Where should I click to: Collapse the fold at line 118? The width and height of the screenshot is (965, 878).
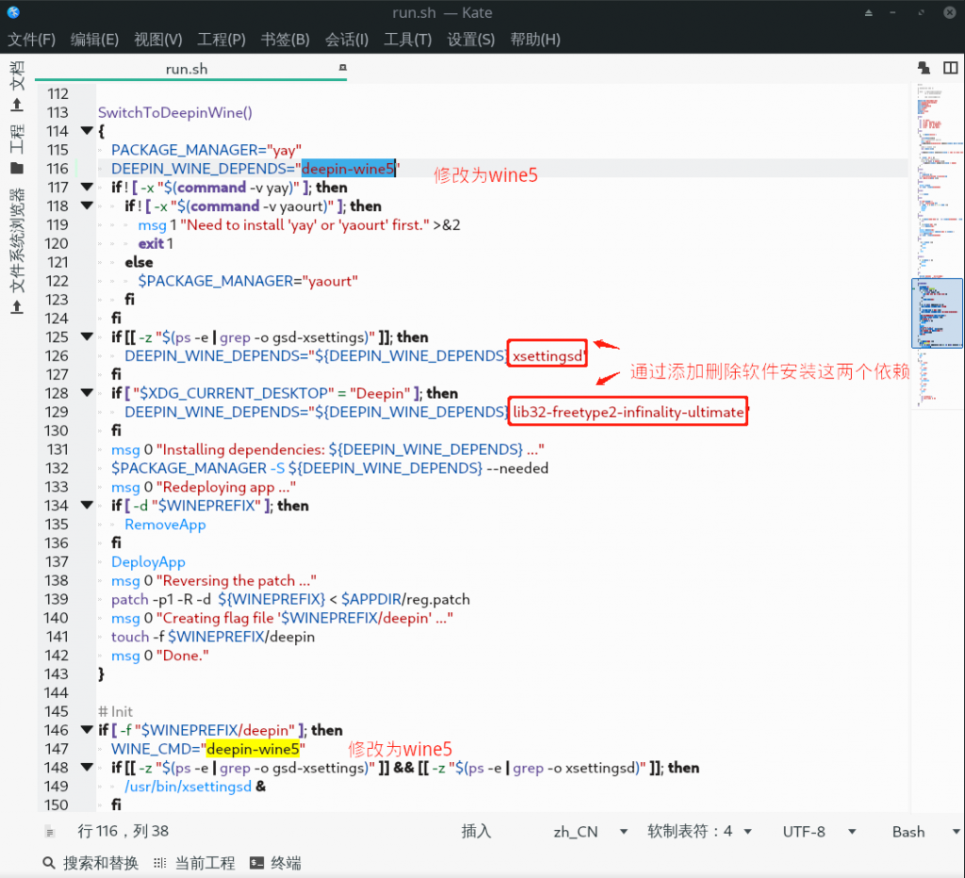coord(87,205)
